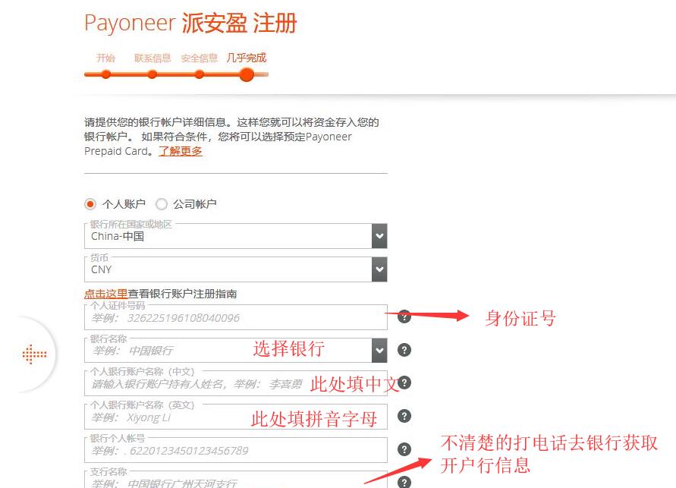
Task: Click help icon beside 银行名称 dropdown
Action: tap(404, 350)
